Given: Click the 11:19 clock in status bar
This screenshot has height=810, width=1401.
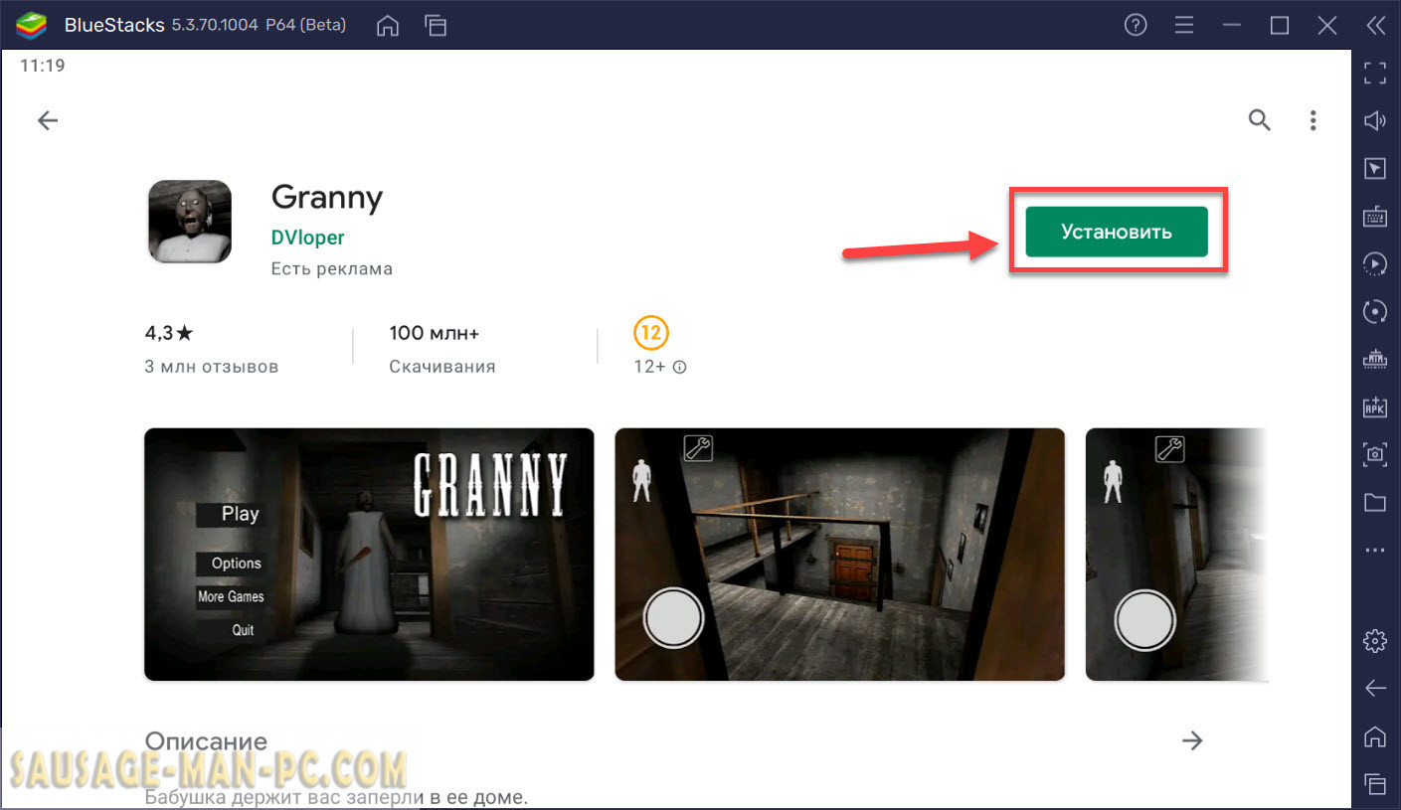Looking at the screenshot, I should point(43,66).
